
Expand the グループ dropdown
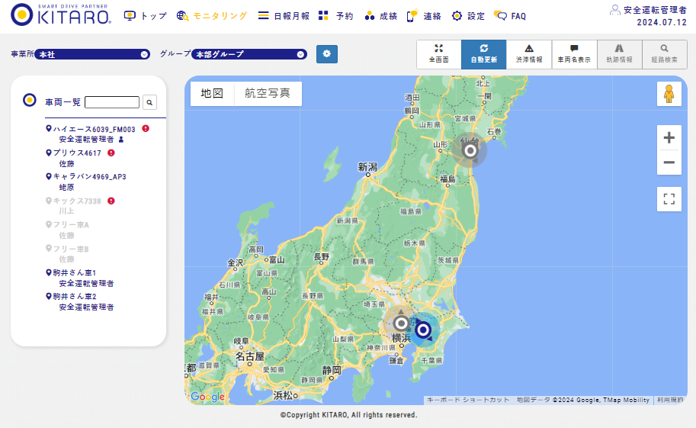(249, 54)
